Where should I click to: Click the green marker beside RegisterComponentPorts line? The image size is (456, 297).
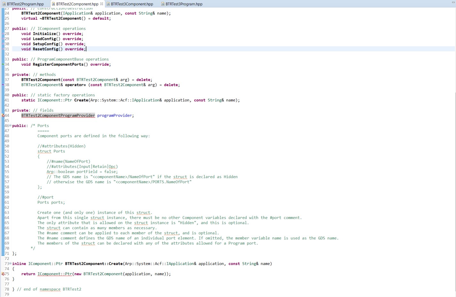pos(3,64)
